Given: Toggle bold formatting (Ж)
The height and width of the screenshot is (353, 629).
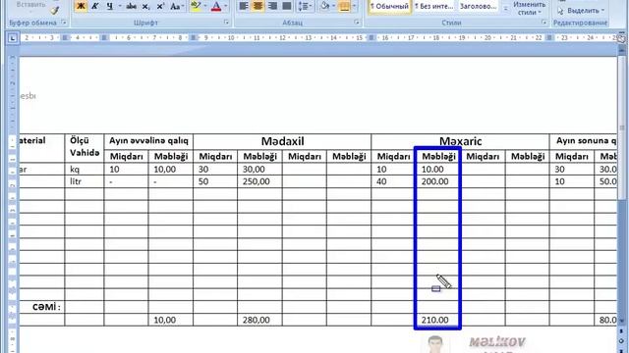Looking at the screenshot, I should point(81,6).
